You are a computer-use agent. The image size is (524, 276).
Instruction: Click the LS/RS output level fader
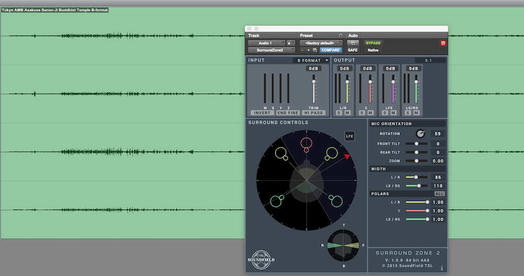tap(416, 82)
